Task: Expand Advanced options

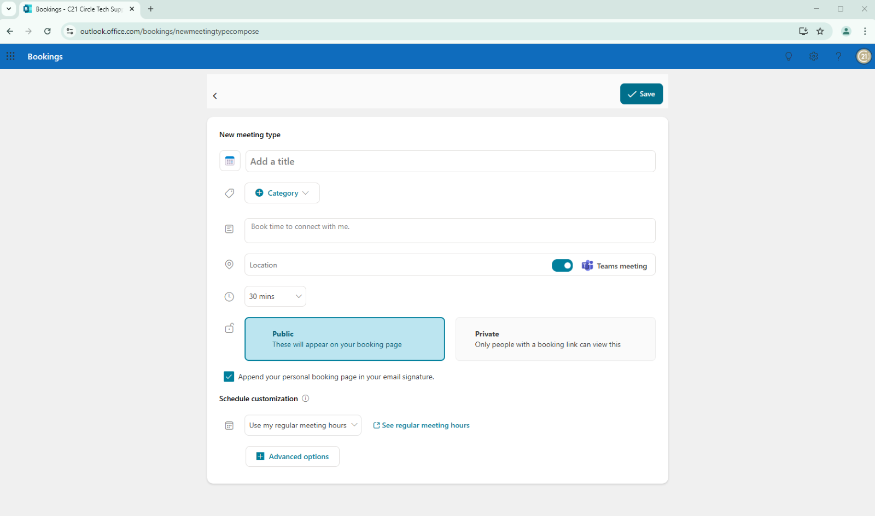Action: coord(293,456)
